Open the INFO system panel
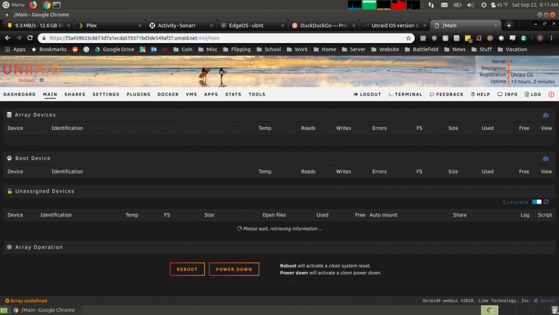Image resolution: width=559 pixels, height=315 pixels. (508, 95)
